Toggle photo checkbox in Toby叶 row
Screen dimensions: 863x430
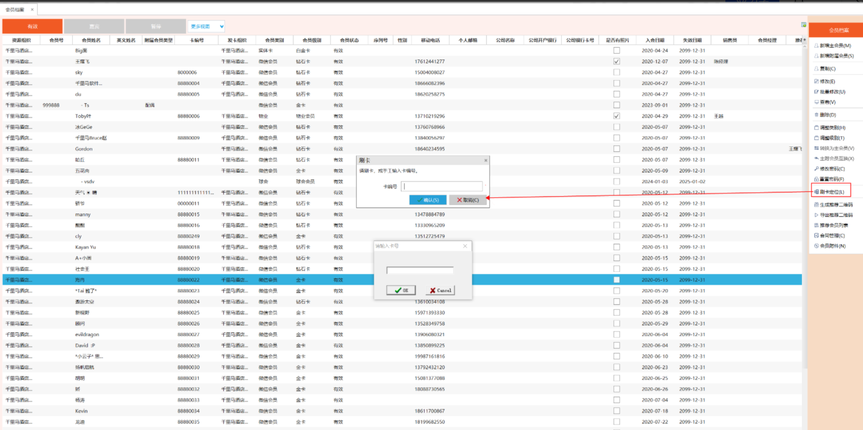point(616,116)
